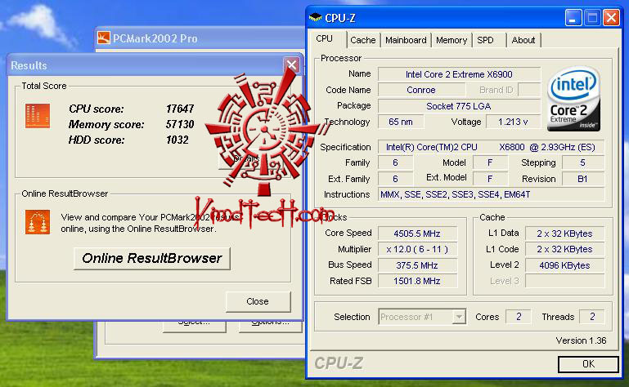629x387 pixels.
Task: Close the Results dialog with the X
Action: click(x=292, y=64)
